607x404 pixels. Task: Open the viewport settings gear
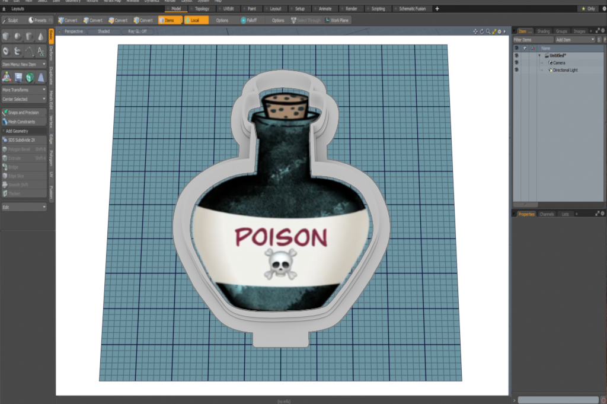point(499,31)
